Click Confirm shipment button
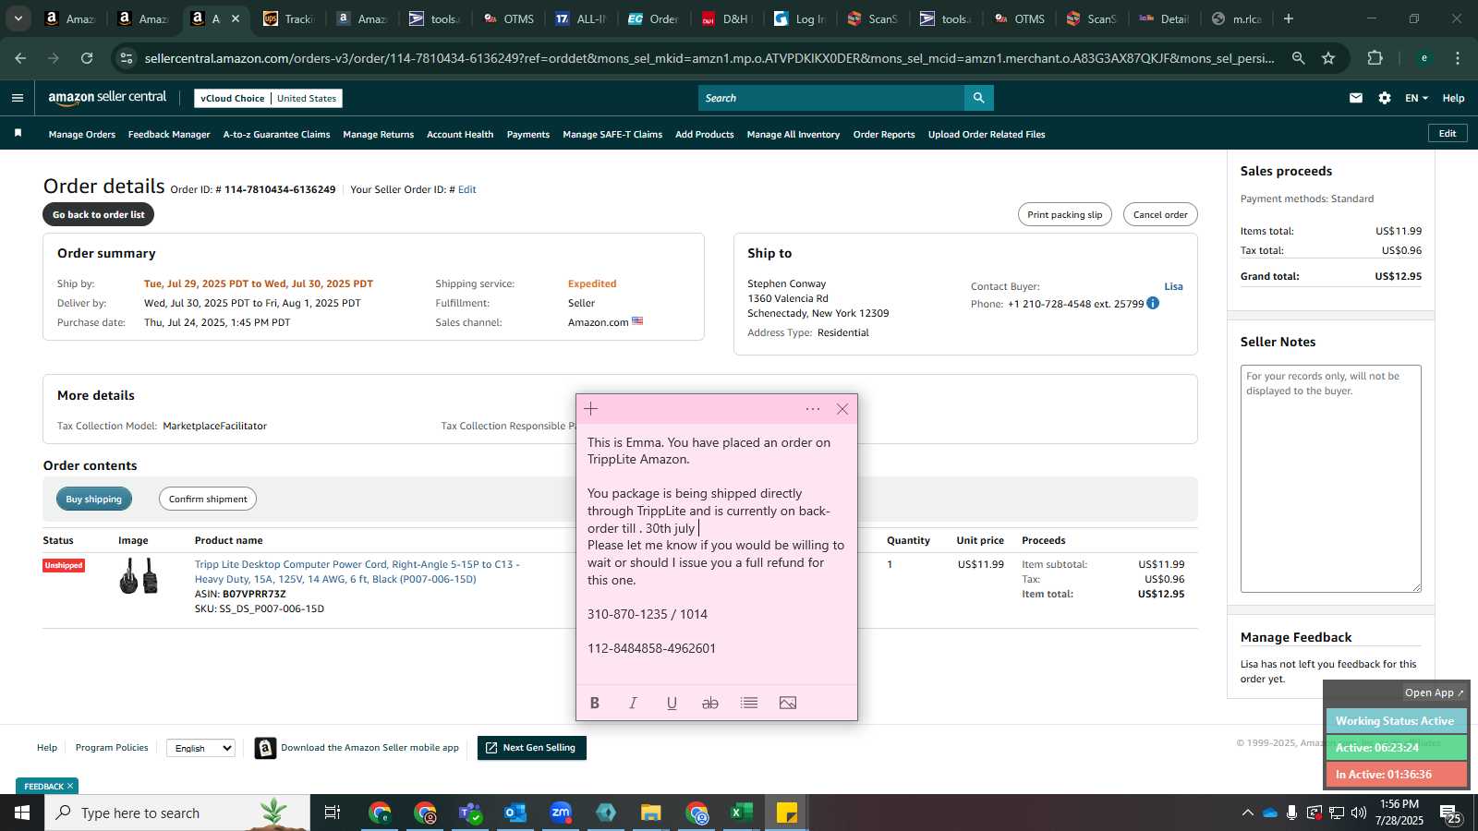This screenshot has width=1478, height=831. coord(208,499)
